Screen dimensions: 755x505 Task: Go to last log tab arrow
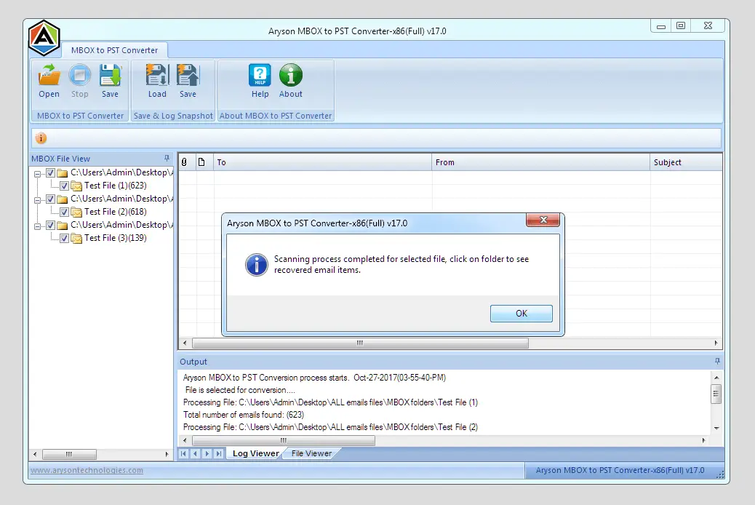tap(219, 453)
